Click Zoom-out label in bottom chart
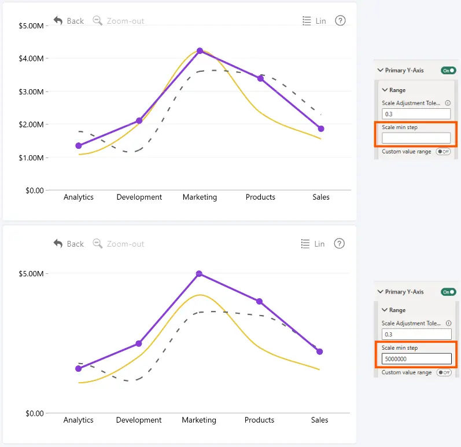461x447 pixels. pos(126,244)
